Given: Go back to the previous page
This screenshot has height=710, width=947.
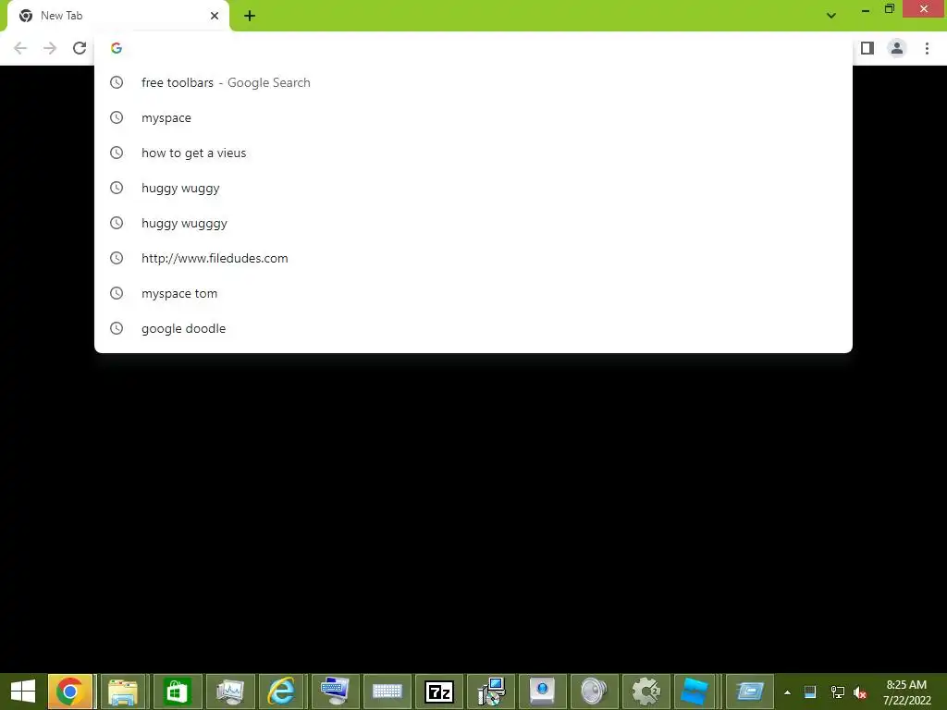Looking at the screenshot, I should coord(20,48).
